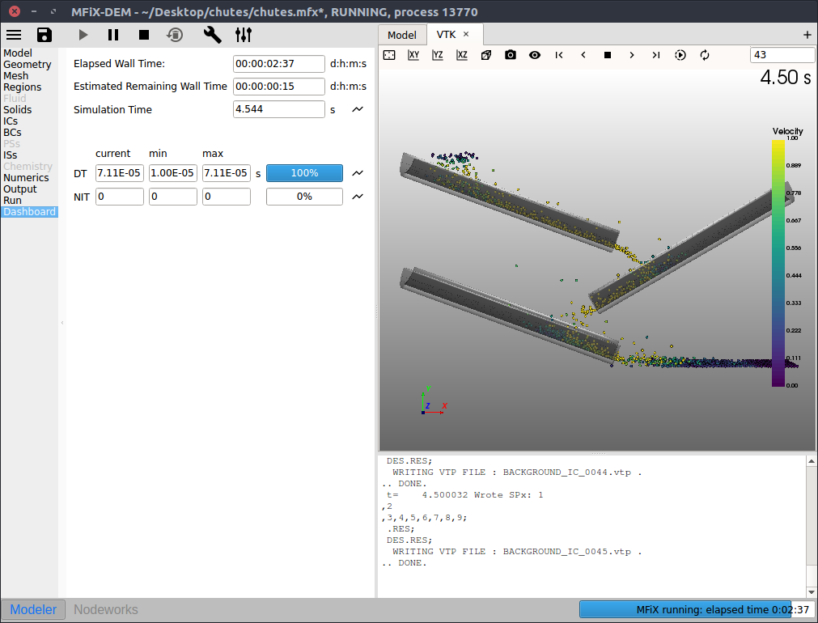
Task: Jump to the last VTK frame
Action: click(x=656, y=55)
